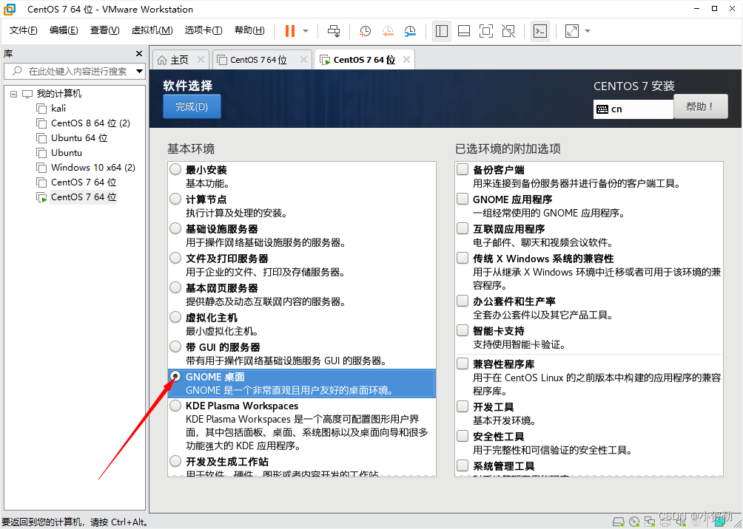743x529 pixels.
Task: Check the GNOME 应用程序 checkbox
Action: pyautogui.click(x=463, y=198)
